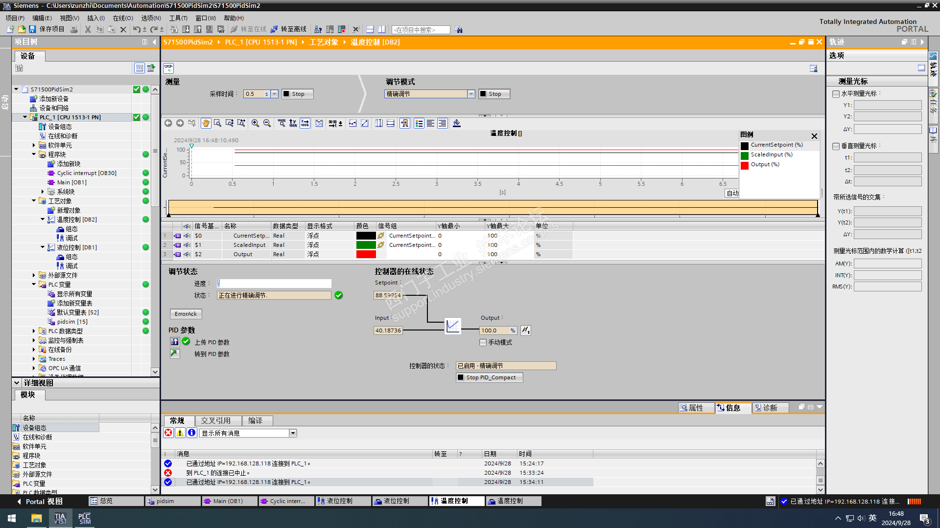Enable the vertical measurement cursor checkbox
The width and height of the screenshot is (940, 528).
pos(836,146)
